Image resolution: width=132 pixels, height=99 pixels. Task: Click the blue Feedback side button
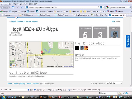(128, 41)
